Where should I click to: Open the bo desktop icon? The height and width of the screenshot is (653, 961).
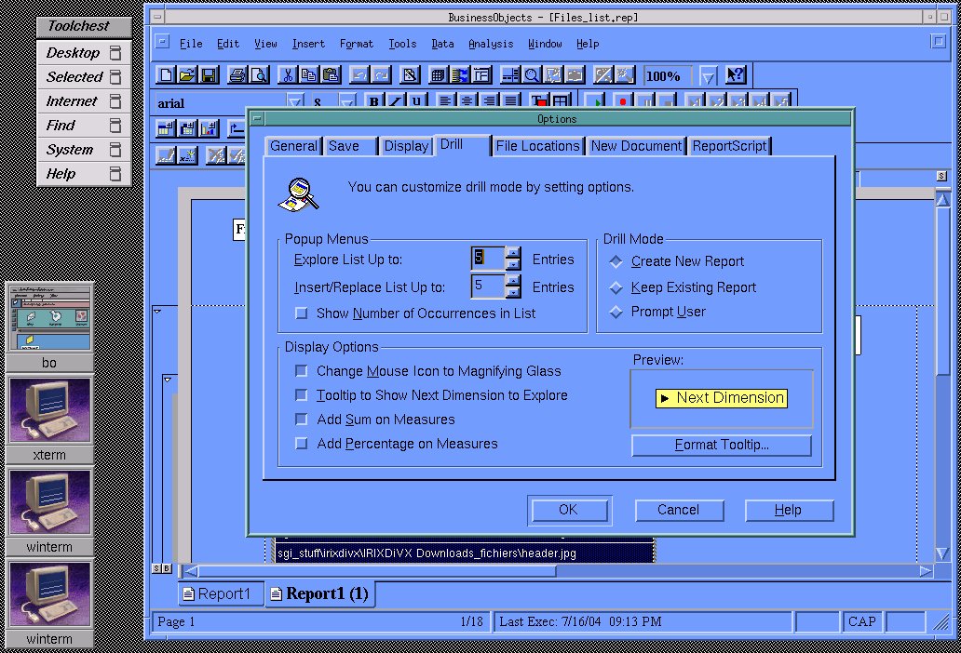pos(50,319)
